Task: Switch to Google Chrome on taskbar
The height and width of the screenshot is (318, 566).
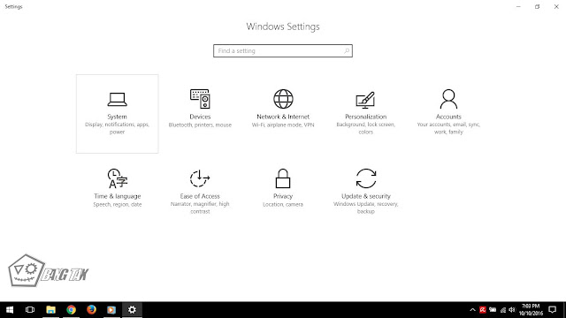Action: point(71,310)
